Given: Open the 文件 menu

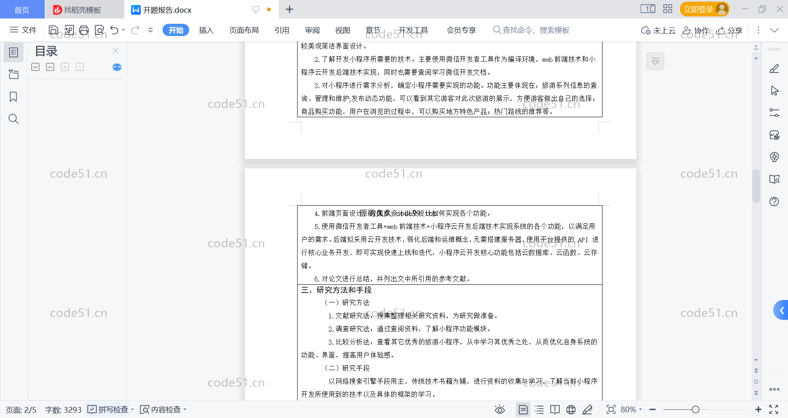Looking at the screenshot, I should [x=23, y=30].
